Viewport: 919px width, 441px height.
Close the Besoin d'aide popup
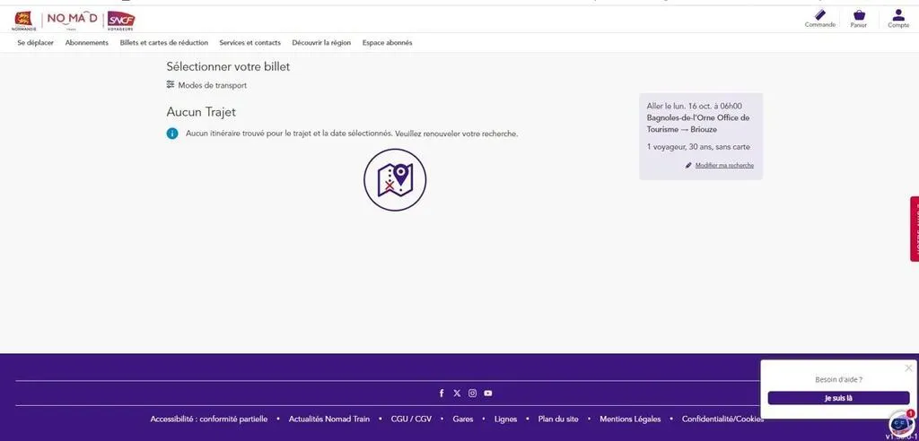908,367
